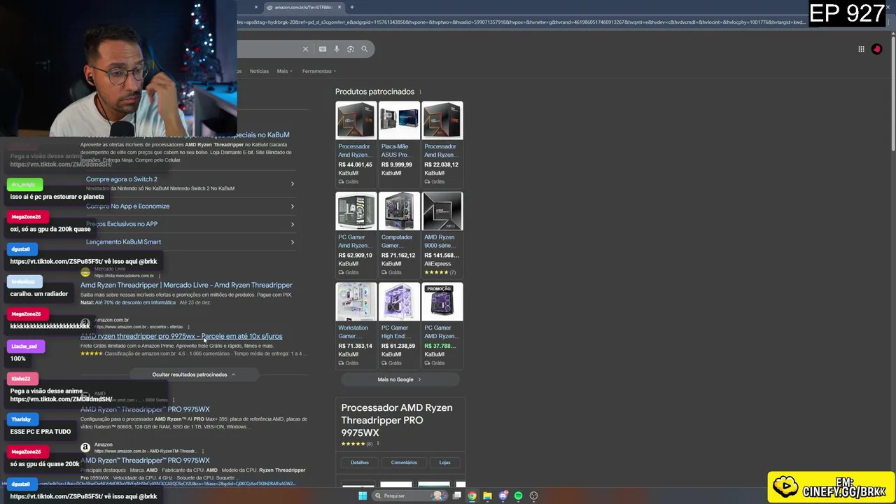Expand Mais no Google products
The width and height of the screenshot is (896, 504).
(399, 379)
